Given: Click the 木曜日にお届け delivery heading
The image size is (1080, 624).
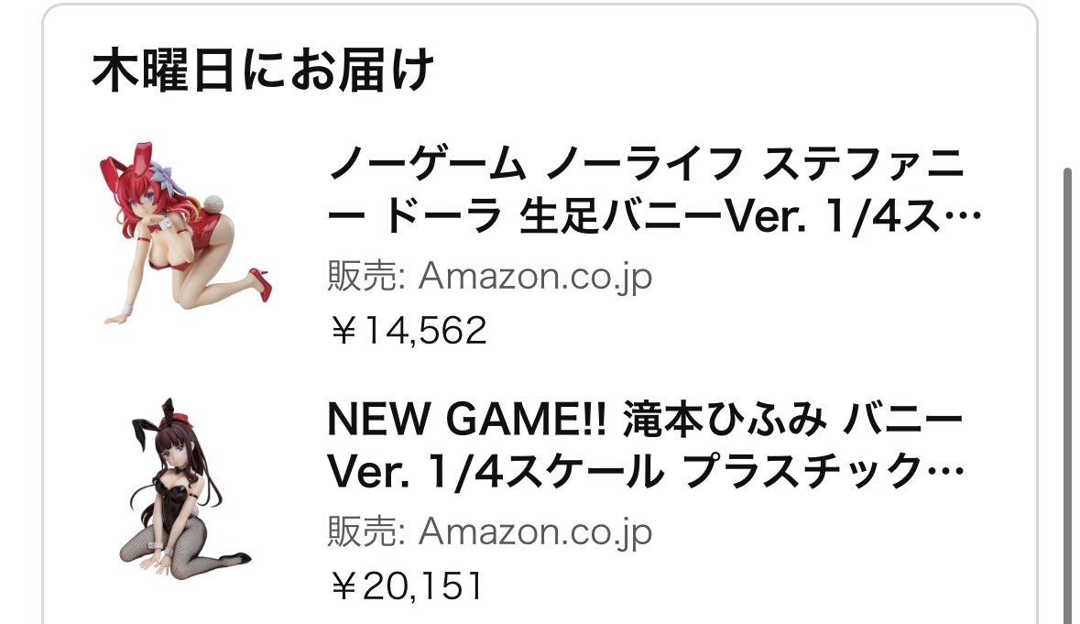Looking at the screenshot, I should click(x=263, y=71).
